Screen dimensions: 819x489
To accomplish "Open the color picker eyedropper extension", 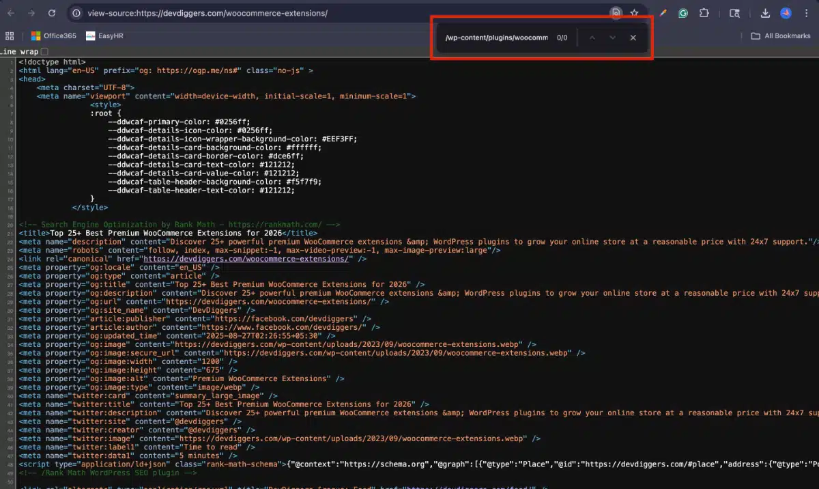I will pyautogui.click(x=663, y=13).
